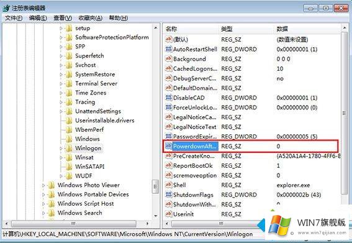This screenshot has height=243, width=352.
Task: Click the PasswordExpir... DWORD icon
Action: (x=169, y=136)
